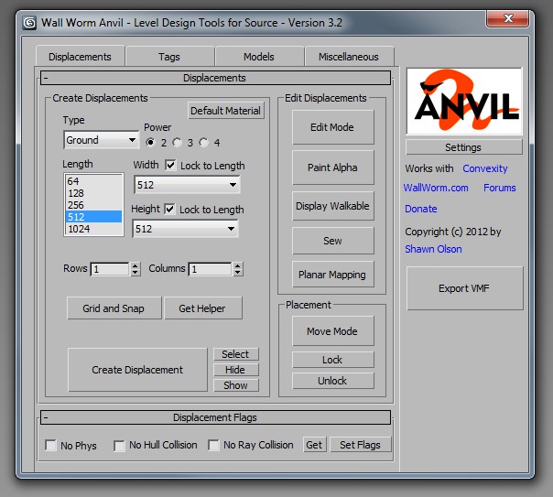Image resolution: width=553 pixels, height=497 pixels.
Task: Open the Models tab
Action: (259, 57)
